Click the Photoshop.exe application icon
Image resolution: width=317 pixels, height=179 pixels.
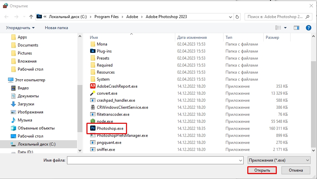coord(93,128)
